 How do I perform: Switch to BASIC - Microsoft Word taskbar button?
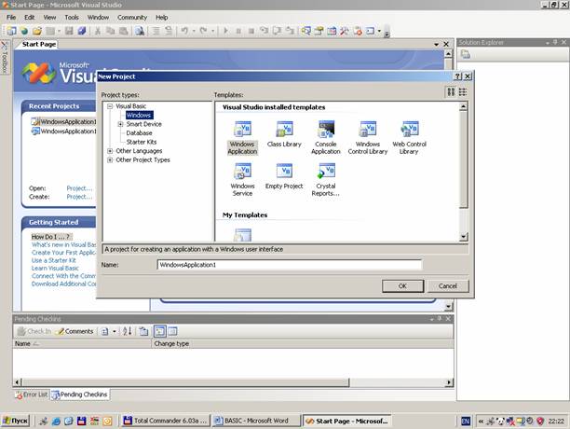pyautogui.click(x=256, y=421)
